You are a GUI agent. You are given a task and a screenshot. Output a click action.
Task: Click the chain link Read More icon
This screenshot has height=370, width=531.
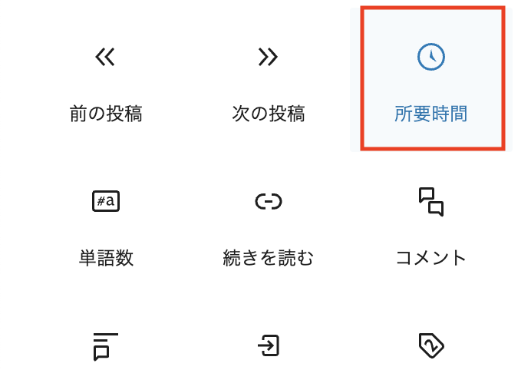tap(269, 202)
